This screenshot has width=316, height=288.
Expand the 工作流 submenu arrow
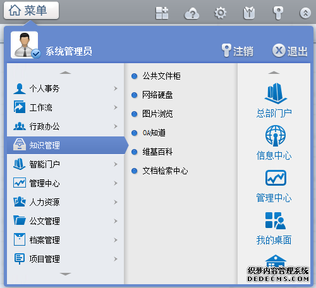click(116, 107)
